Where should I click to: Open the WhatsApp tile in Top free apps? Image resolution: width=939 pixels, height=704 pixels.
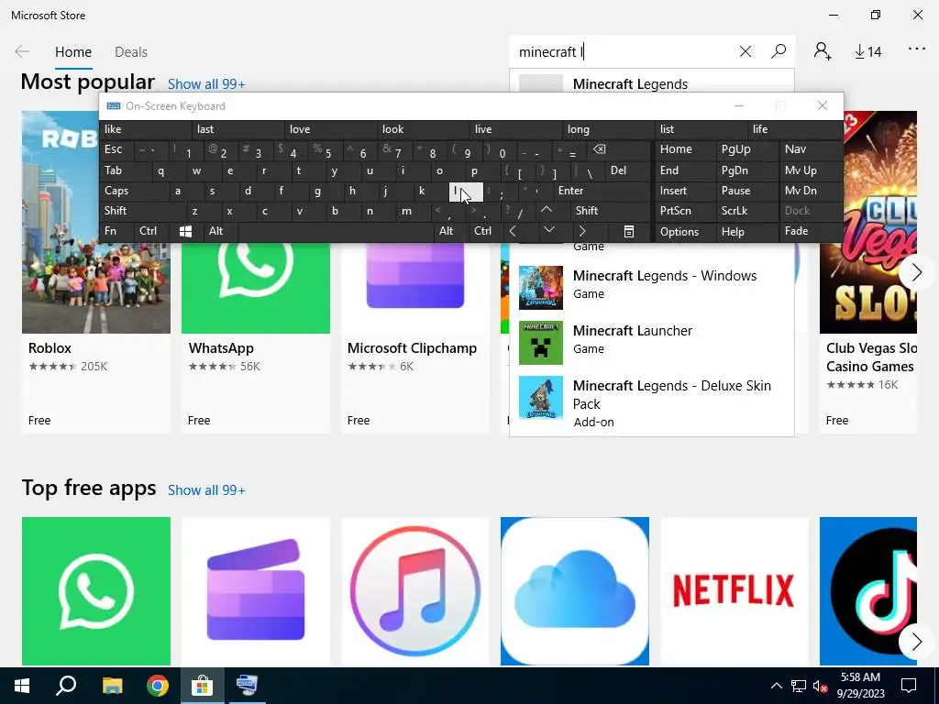click(95, 591)
